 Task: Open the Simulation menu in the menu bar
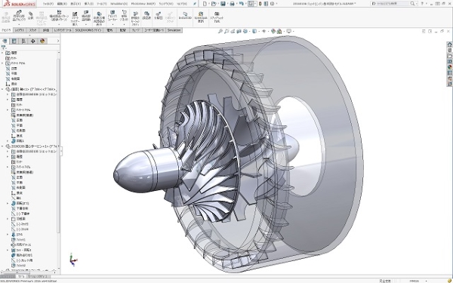click(x=119, y=4)
